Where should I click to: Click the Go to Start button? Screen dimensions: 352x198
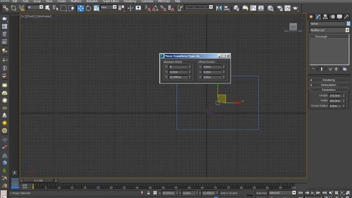pos(301,193)
